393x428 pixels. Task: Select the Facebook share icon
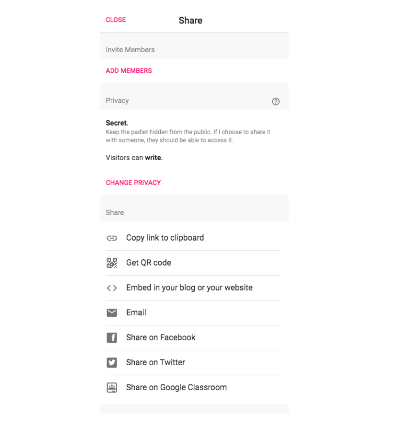coord(112,338)
